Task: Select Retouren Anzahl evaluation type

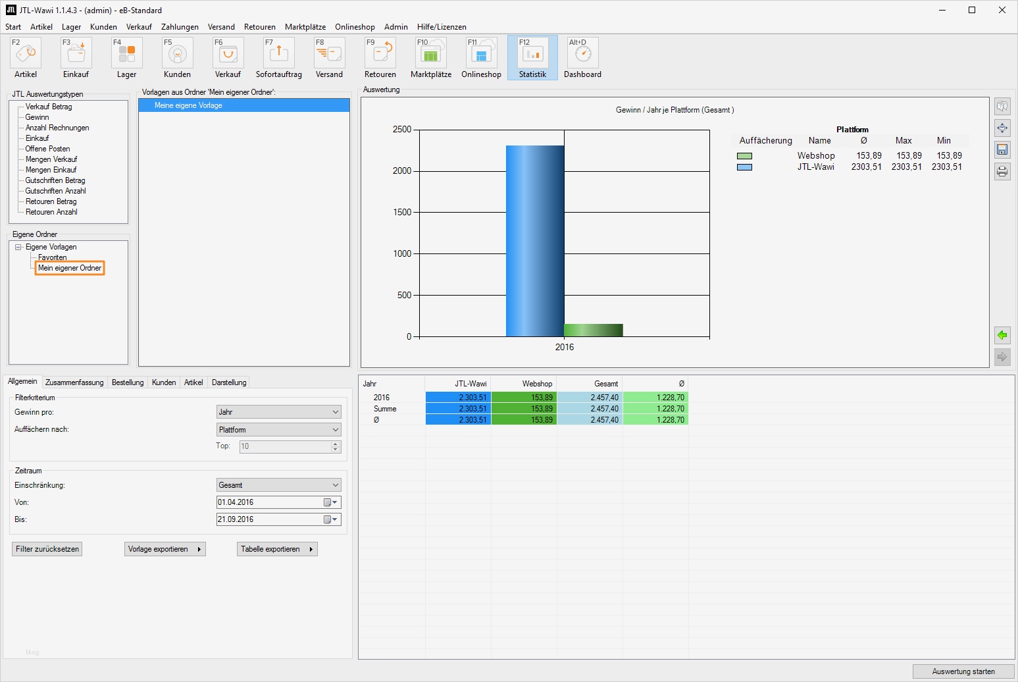Action: click(51, 212)
